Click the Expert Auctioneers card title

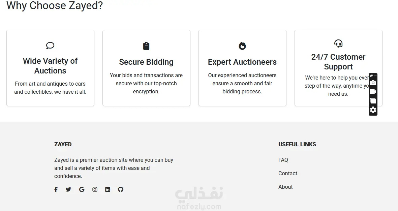click(x=242, y=62)
